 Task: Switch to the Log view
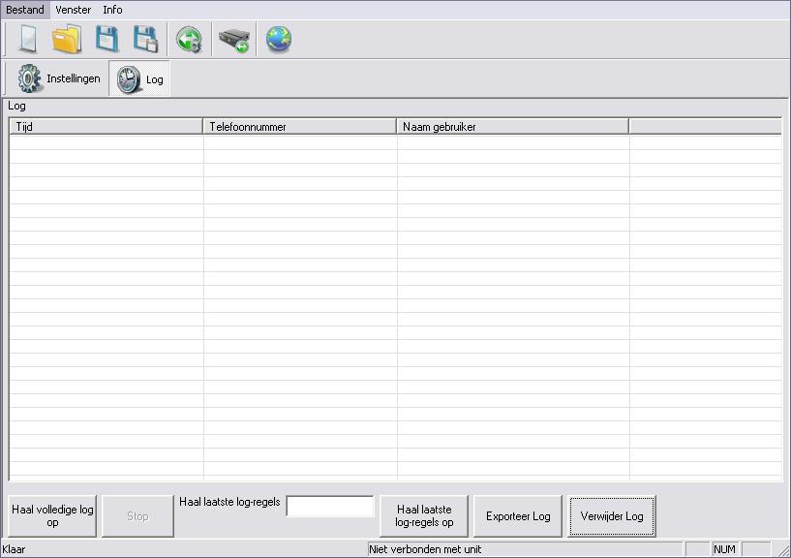[x=140, y=79]
